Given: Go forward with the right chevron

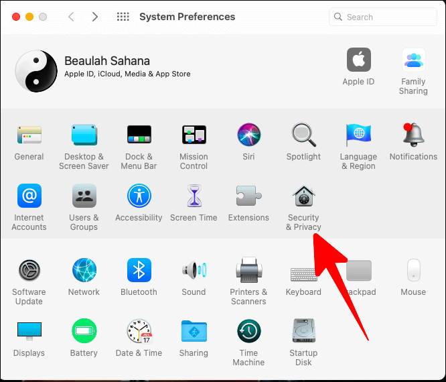Looking at the screenshot, I should pos(95,17).
